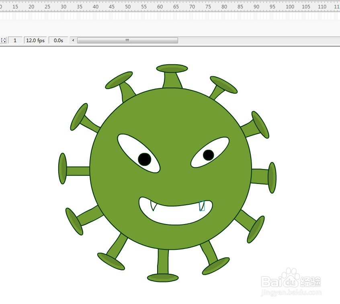Screen dimensions: 340x304
Task: Click frame 110 on the timeline ruler
Action: point(322,7)
